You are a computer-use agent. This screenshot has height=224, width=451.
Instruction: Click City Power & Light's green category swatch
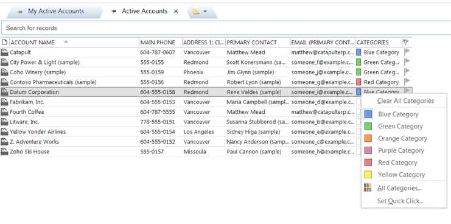click(x=358, y=62)
